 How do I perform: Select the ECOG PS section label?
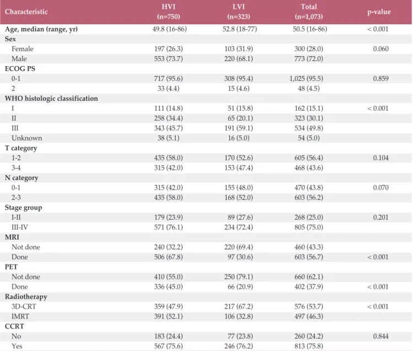[x=20, y=69]
